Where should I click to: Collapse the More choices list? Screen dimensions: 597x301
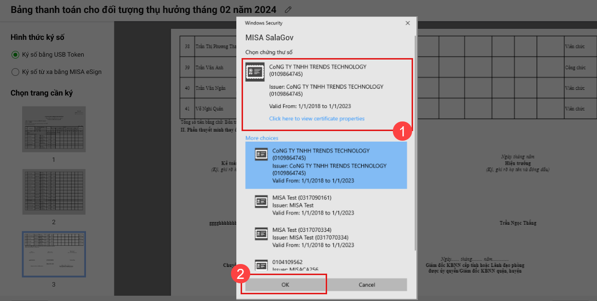[262, 138]
